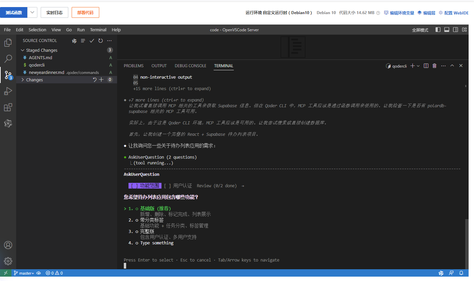Select the Run and Debug sidebar icon
This screenshot has width=474, height=281.
[x=8, y=91]
